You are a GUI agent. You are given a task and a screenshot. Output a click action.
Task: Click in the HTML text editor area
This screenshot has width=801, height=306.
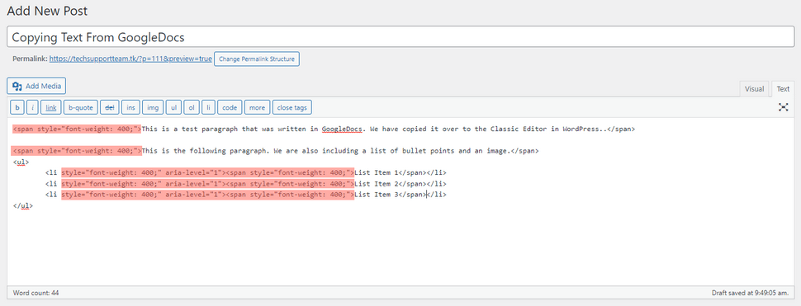(x=400, y=201)
